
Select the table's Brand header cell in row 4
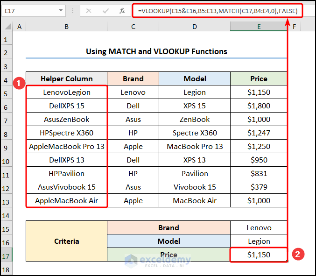tap(133, 78)
